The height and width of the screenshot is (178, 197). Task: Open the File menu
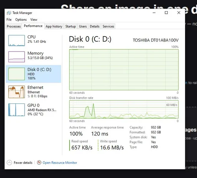[x=9, y=20]
